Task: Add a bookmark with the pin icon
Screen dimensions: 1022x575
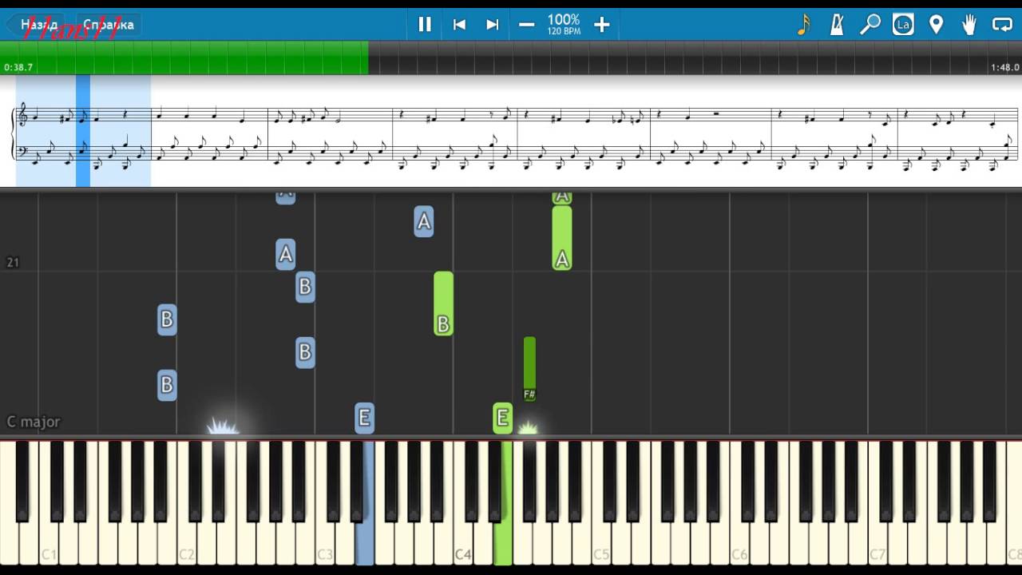Action: 936,25
